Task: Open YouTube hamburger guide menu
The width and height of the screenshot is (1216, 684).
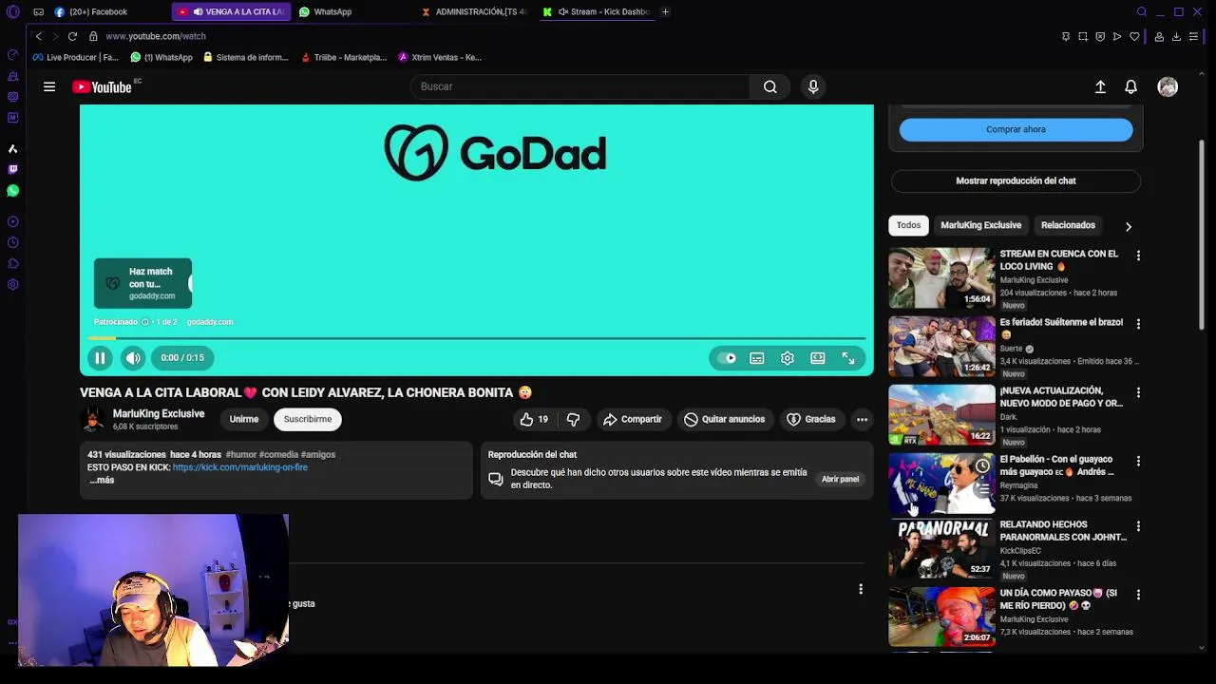Action: point(49,86)
